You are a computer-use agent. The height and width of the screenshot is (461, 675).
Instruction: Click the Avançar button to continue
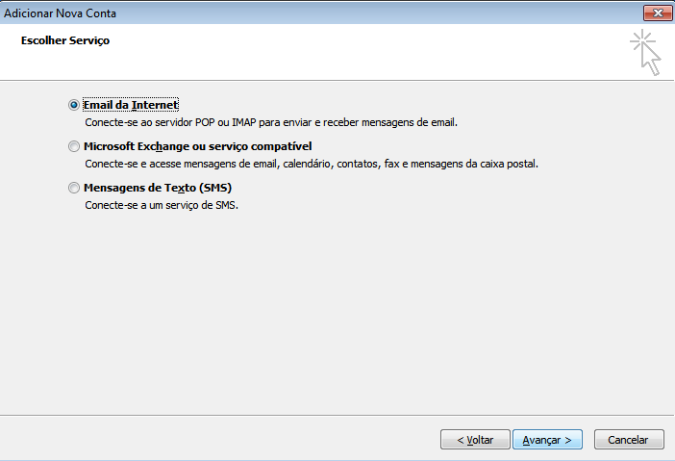coord(547,440)
